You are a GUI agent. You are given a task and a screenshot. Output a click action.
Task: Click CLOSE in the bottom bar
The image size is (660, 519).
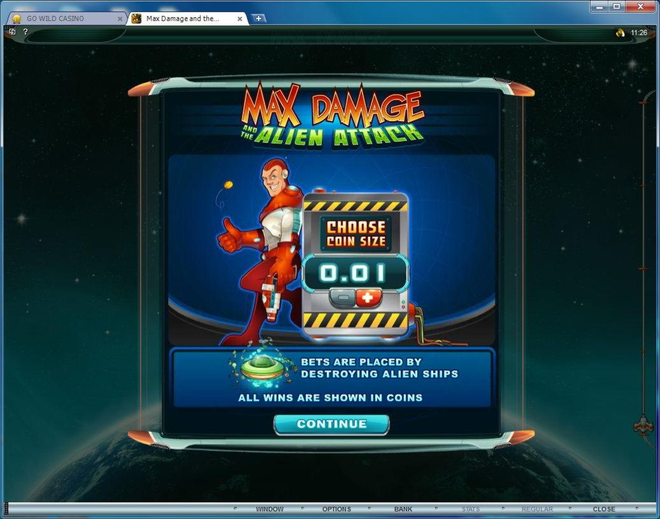[x=604, y=509]
